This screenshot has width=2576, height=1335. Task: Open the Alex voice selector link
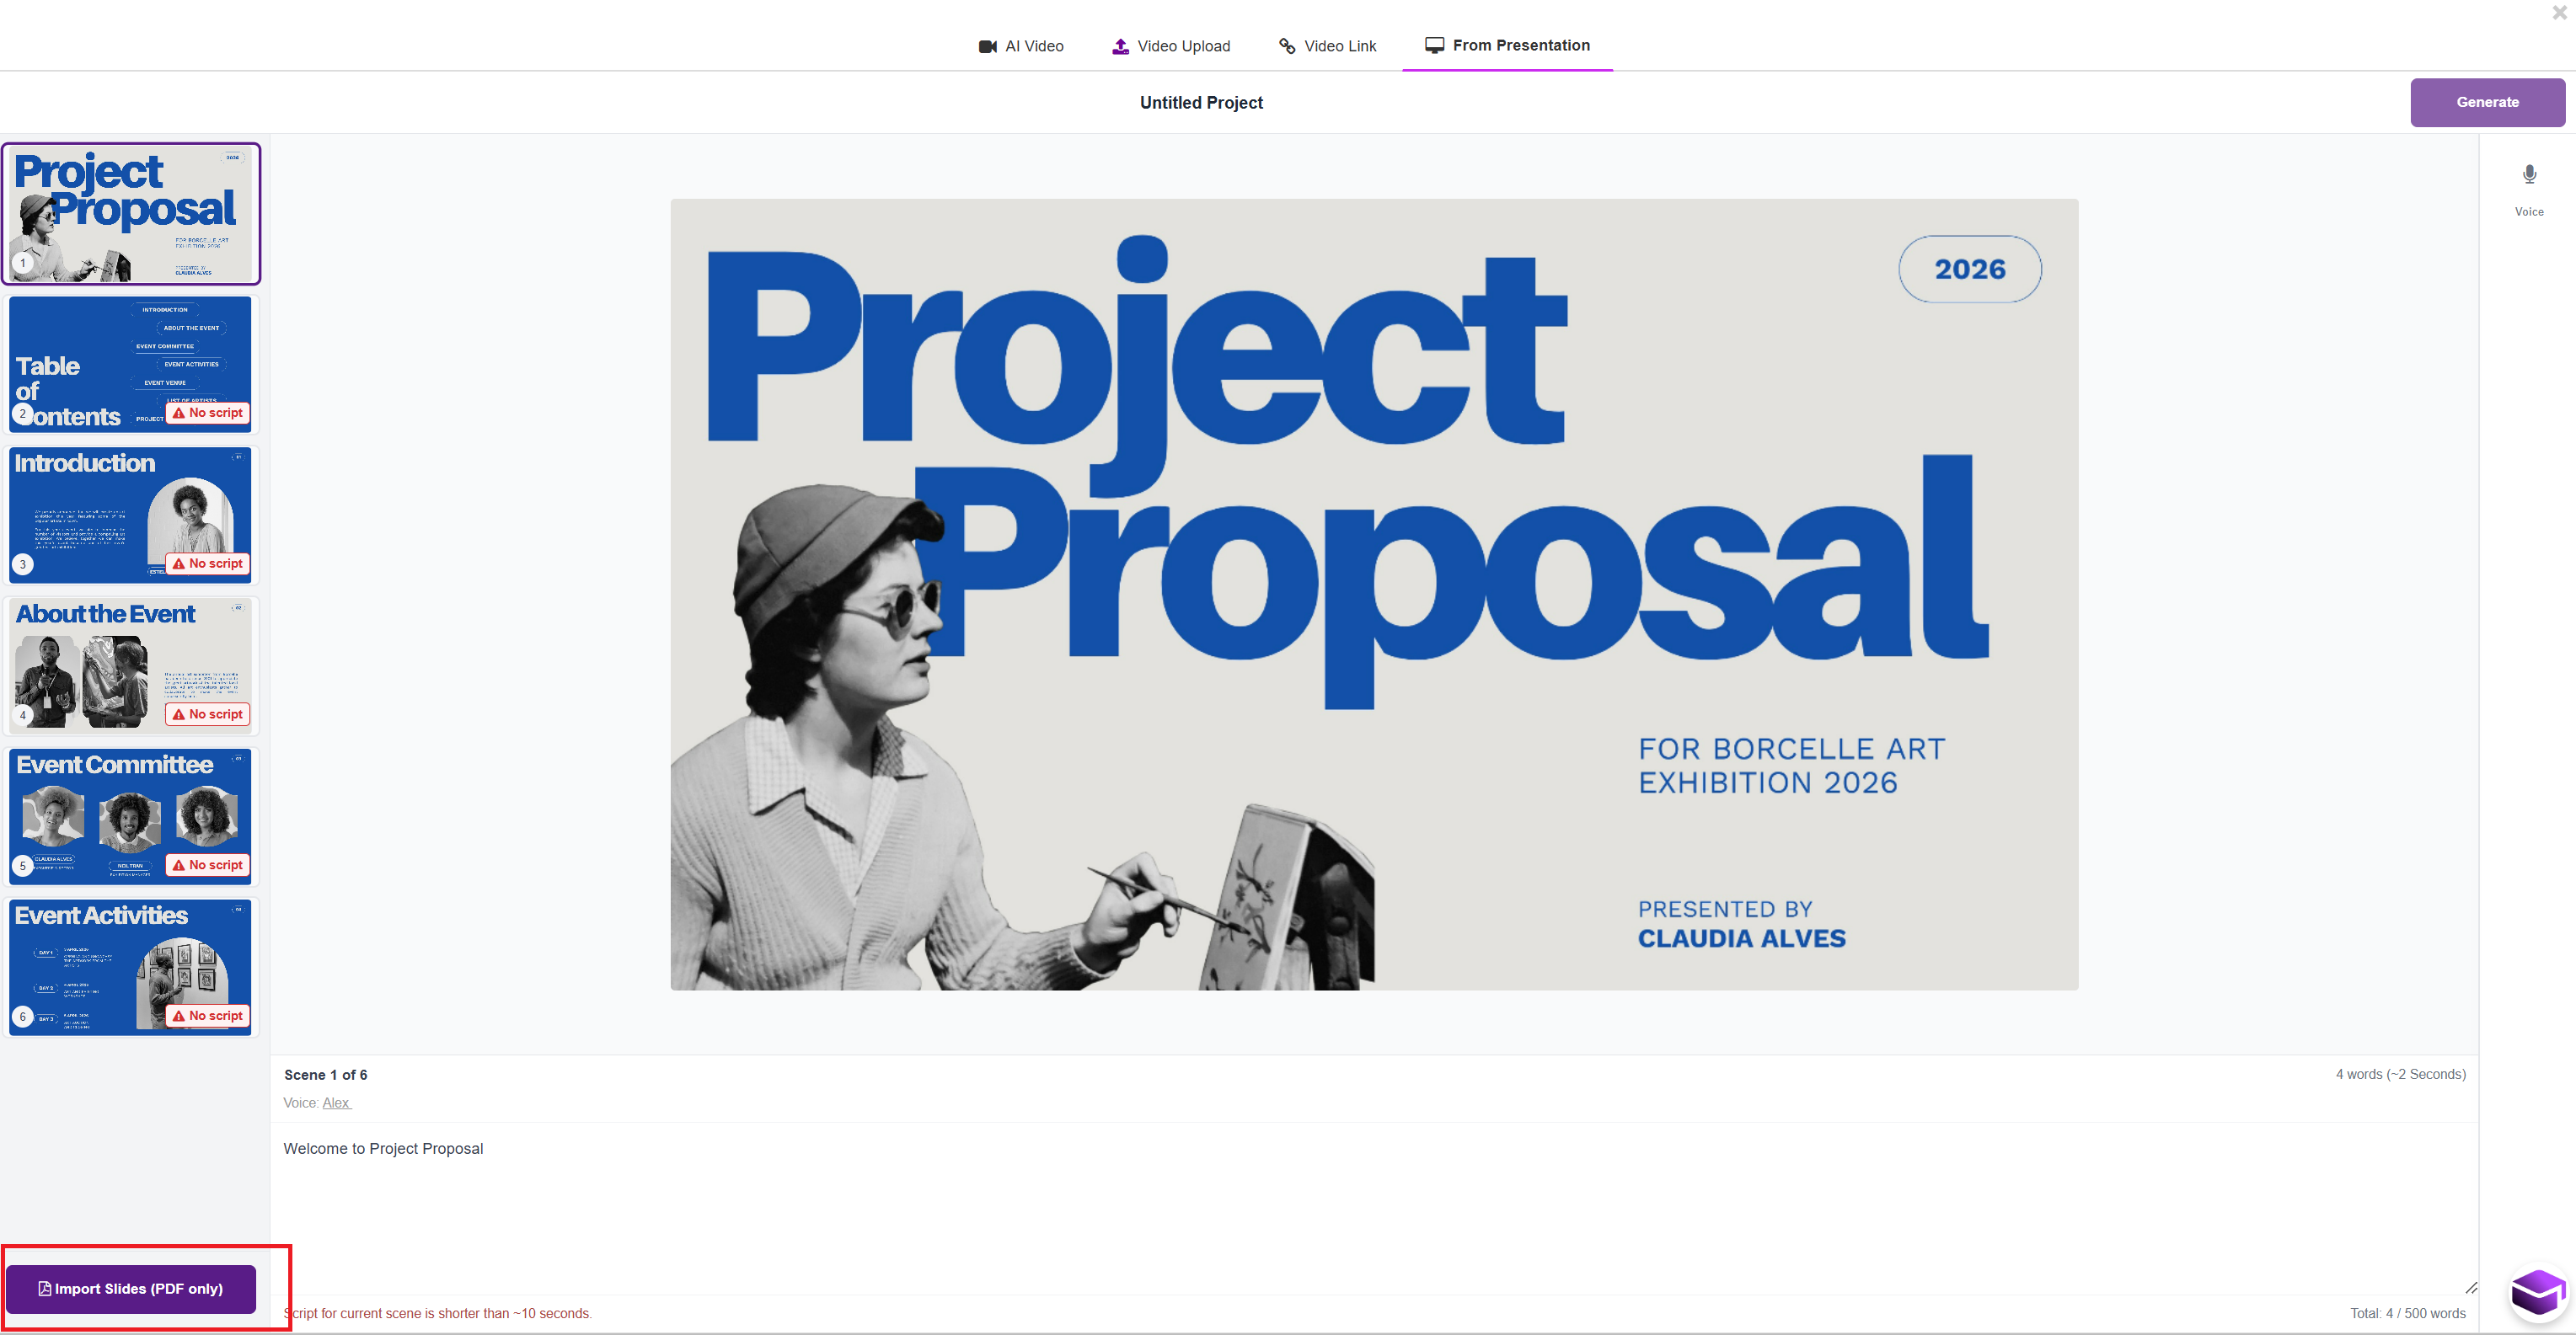(x=336, y=1103)
